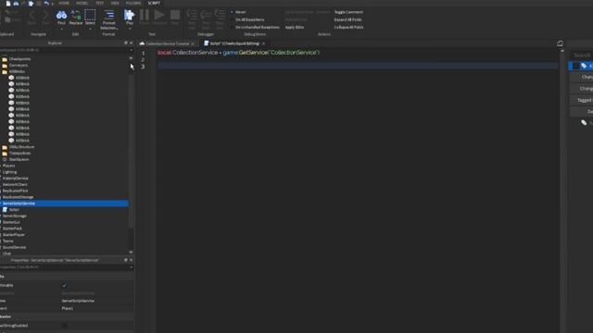Screen dimensions: 593x333
Task: Click the Tag Editor search field
Action: point(582,55)
